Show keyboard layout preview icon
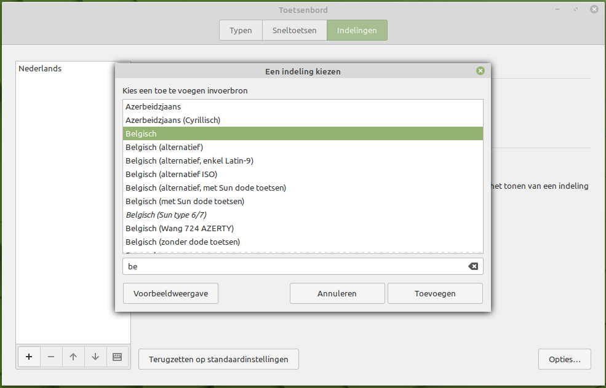This screenshot has width=606, height=388. [118, 357]
